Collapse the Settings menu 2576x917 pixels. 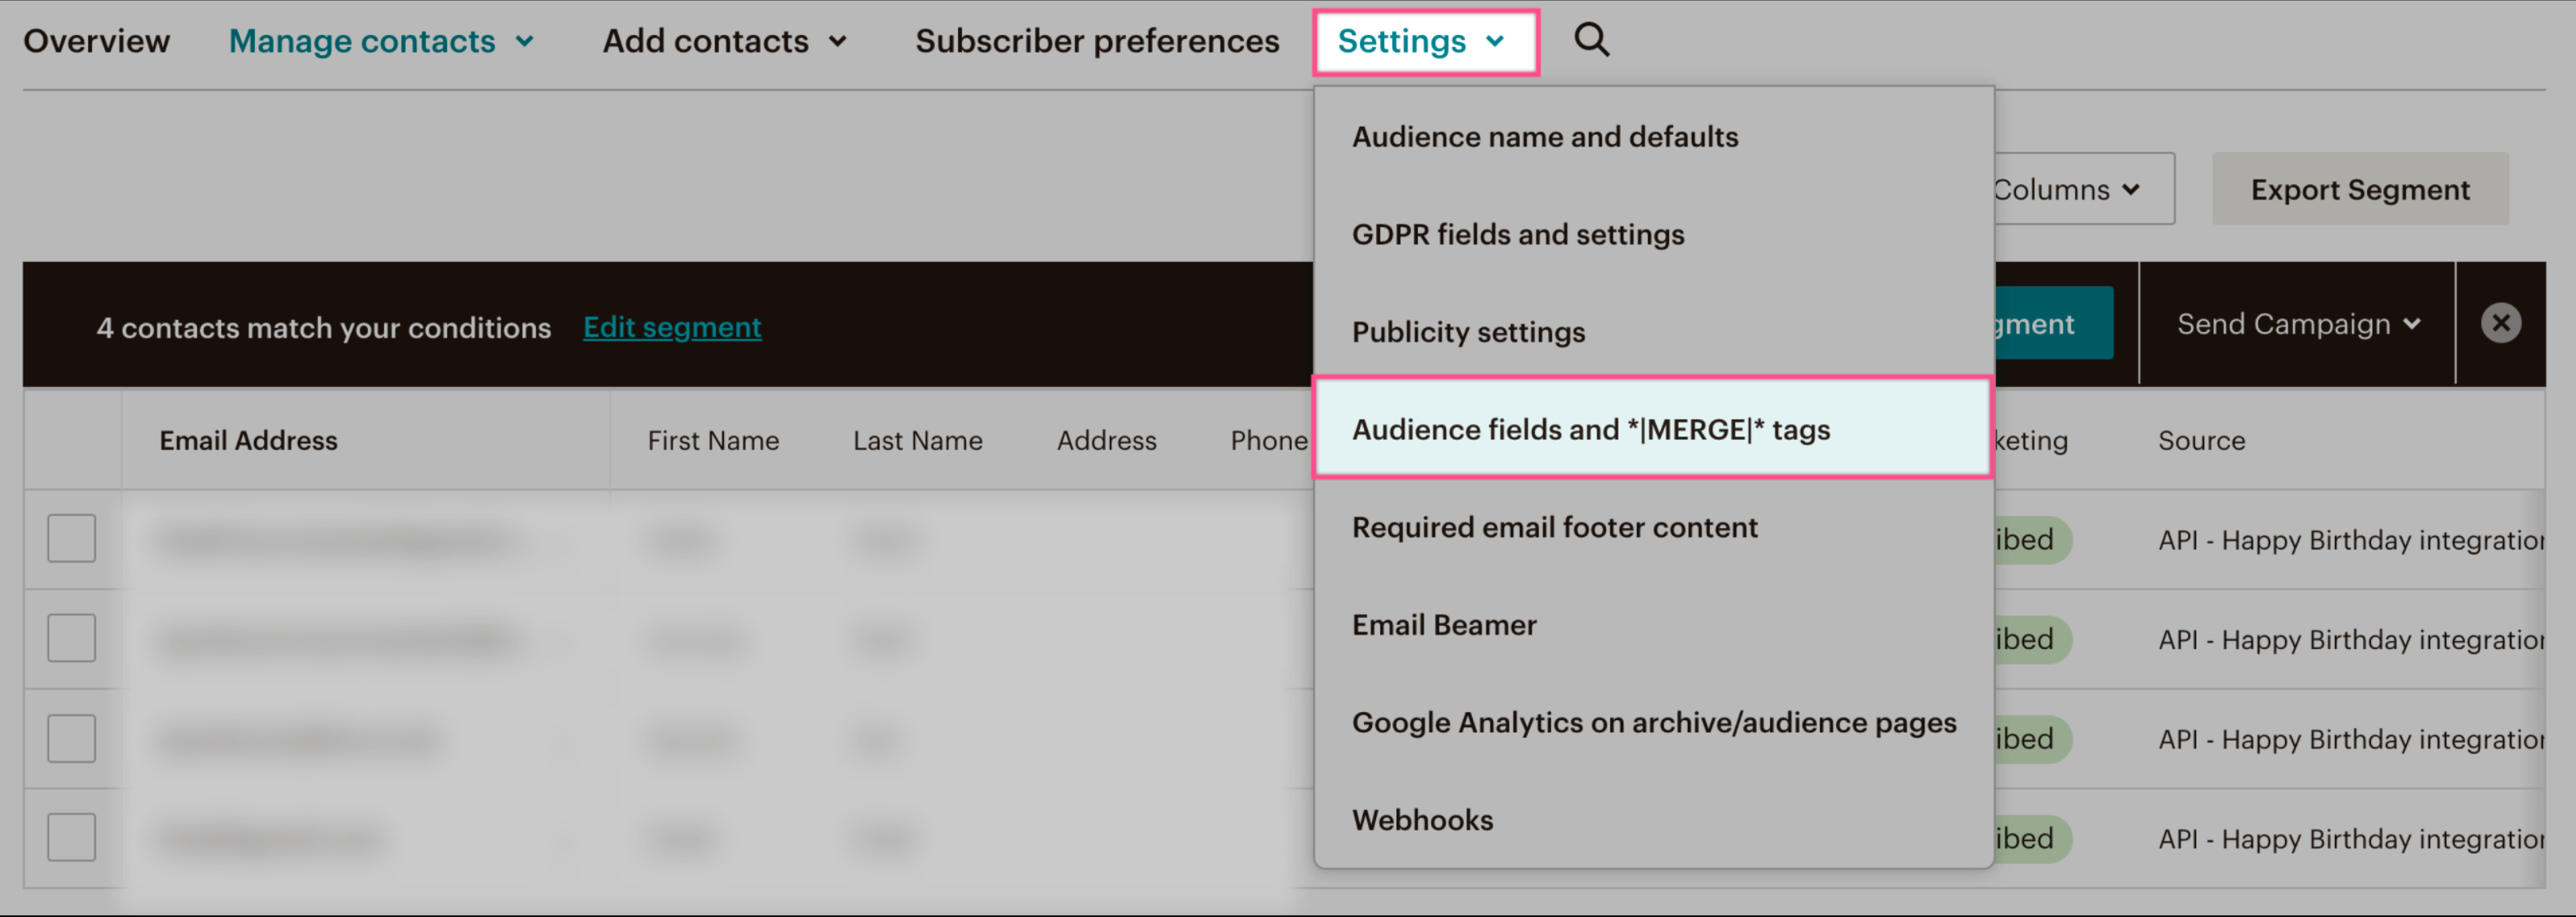coord(1423,41)
